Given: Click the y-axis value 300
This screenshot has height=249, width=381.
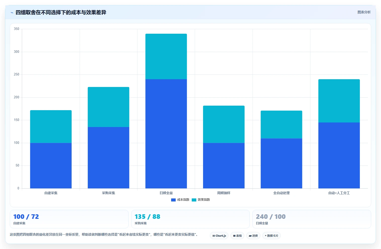Looking at the screenshot, I should point(16,52).
